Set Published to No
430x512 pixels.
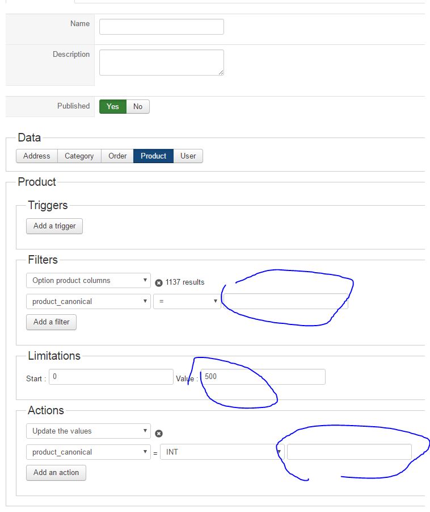[138, 106]
